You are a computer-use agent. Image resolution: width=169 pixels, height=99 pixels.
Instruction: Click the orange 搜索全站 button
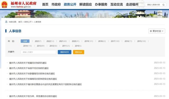pos(79,52)
